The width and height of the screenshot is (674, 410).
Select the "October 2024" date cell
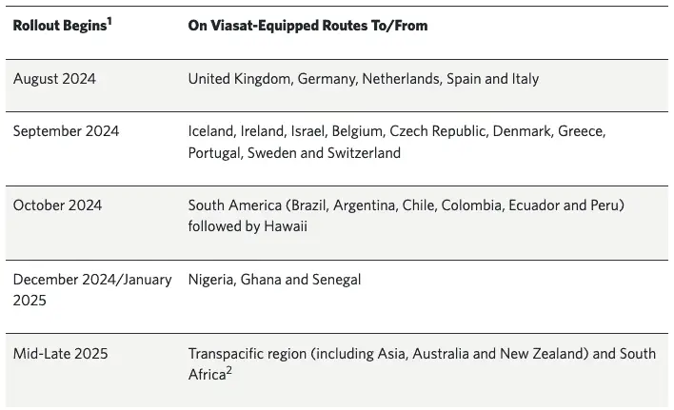pyautogui.click(x=57, y=205)
